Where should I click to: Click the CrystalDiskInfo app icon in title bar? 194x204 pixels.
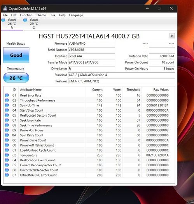pyautogui.click(x=5, y=9)
